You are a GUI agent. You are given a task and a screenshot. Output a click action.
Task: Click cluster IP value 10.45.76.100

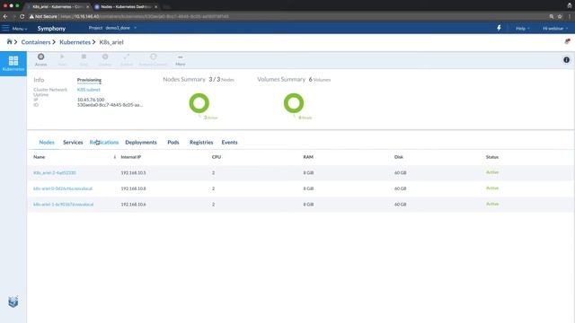coord(91,100)
